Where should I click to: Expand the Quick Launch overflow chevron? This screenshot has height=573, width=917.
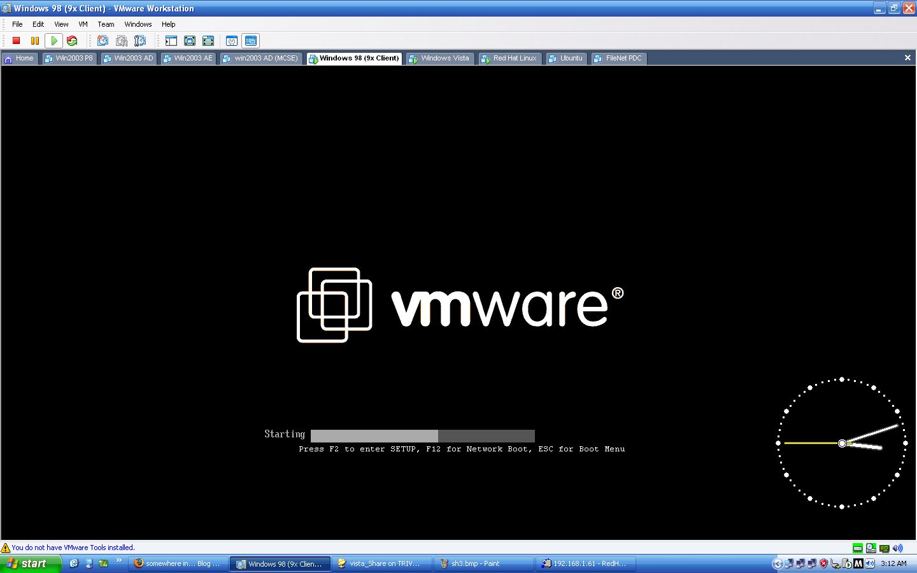point(118,560)
